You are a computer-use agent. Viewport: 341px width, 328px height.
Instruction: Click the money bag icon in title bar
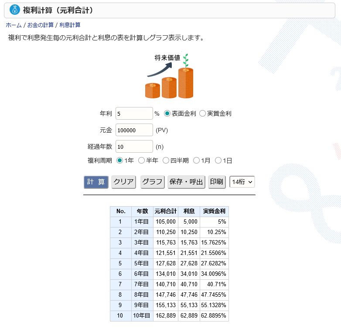[15, 10]
